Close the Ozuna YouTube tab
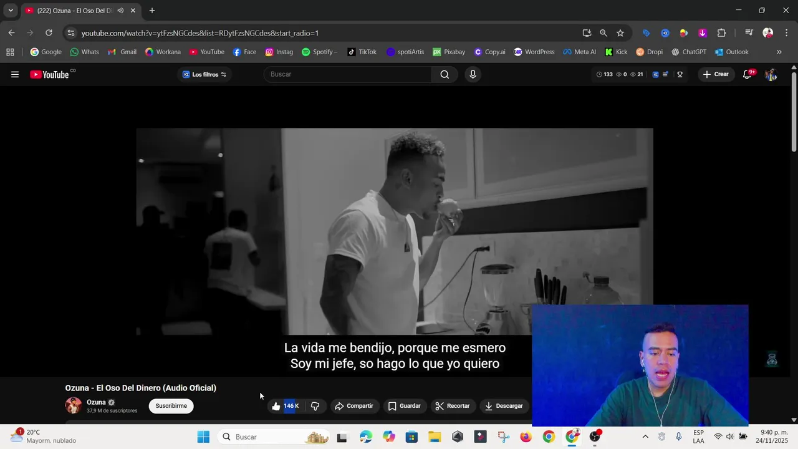Screen dimensions: 798x449 pyautogui.click(x=133, y=11)
